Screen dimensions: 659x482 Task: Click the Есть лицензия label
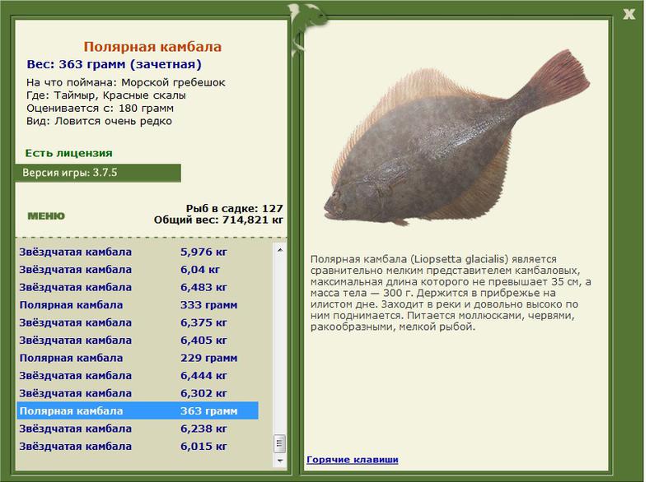[68, 153]
